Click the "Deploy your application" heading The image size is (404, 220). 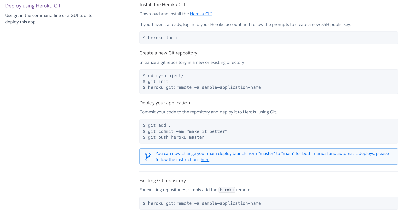pos(165,103)
